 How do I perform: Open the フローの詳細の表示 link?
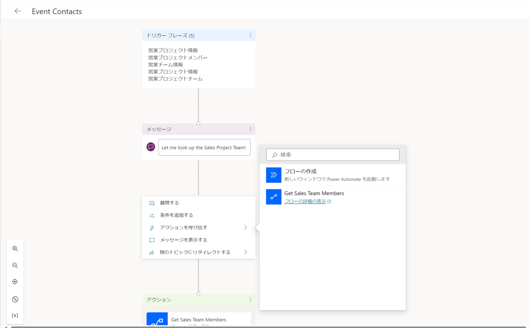[x=307, y=200]
